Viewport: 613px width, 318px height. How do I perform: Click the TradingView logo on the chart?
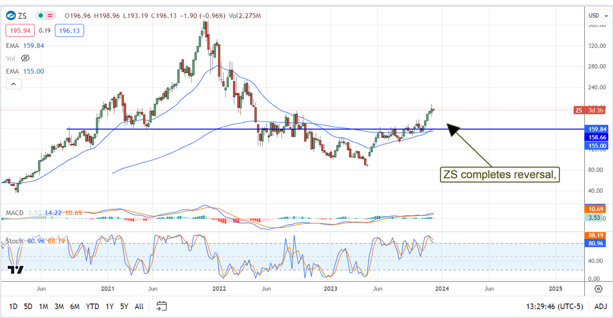pyautogui.click(x=16, y=270)
